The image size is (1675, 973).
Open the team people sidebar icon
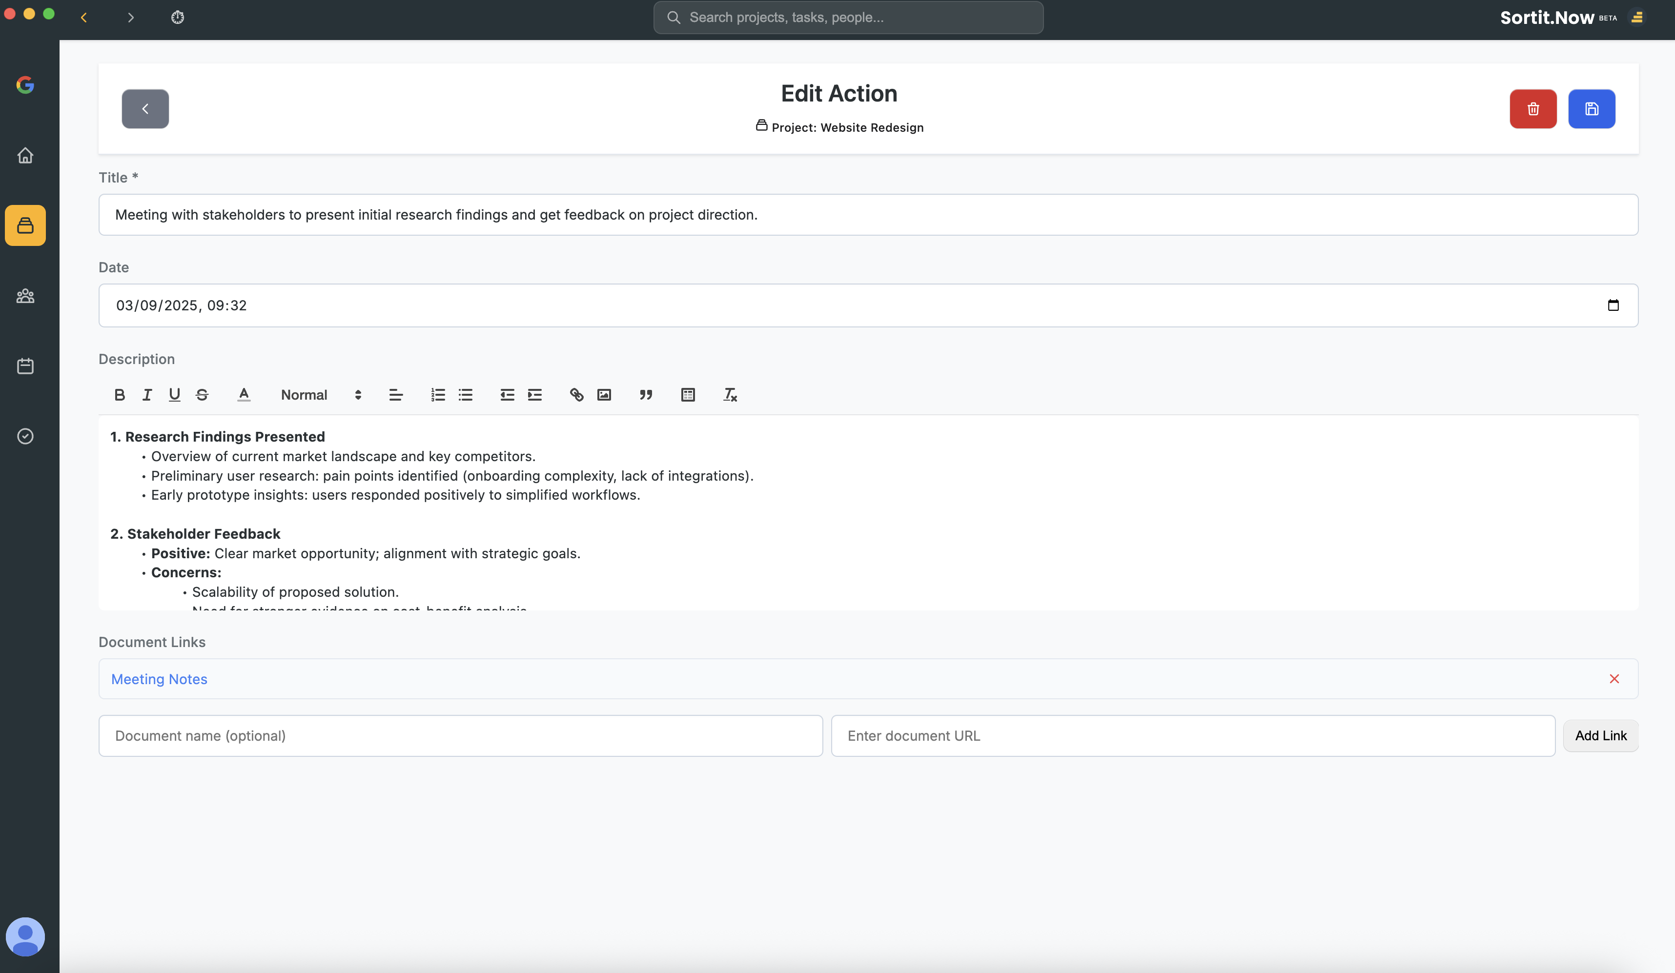pos(25,296)
